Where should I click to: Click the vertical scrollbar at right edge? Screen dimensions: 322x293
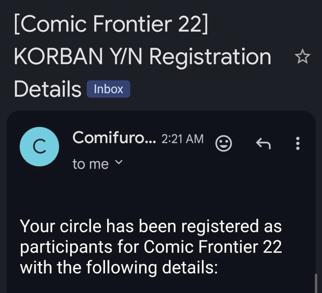(x=316, y=282)
